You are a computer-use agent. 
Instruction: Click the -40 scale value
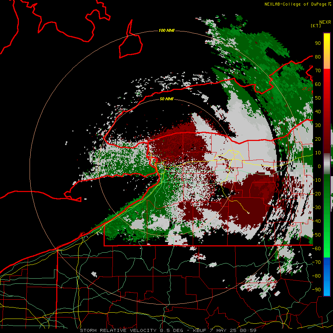pyautogui.click(x=316, y=221)
